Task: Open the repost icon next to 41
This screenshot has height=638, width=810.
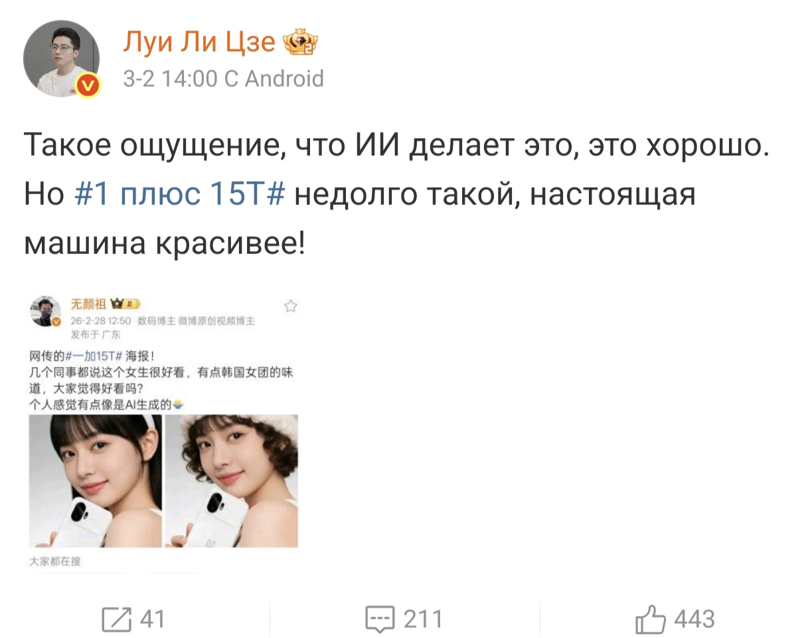Action: pyautogui.click(x=116, y=619)
